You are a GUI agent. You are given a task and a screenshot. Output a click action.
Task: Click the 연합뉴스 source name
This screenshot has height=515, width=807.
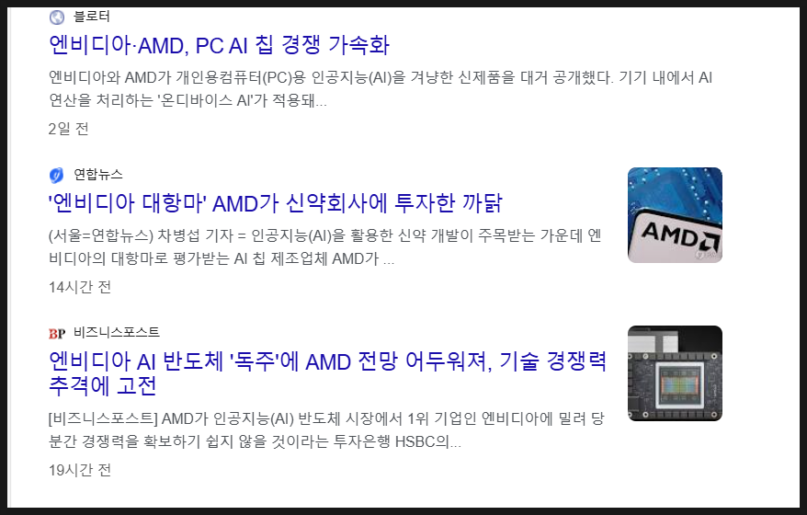98,175
